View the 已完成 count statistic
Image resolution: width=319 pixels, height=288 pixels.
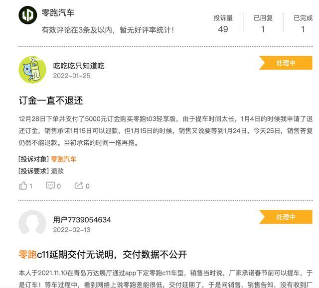(x=303, y=23)
